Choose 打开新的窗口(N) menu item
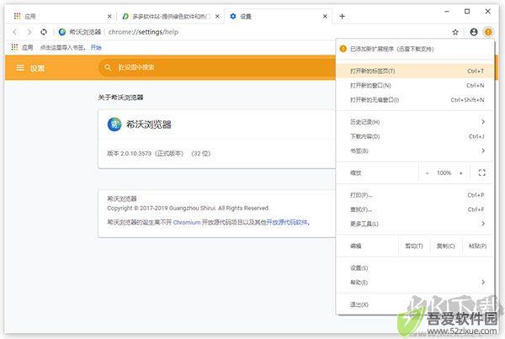The width and height of the screenshot is (505, 339). 414,85
